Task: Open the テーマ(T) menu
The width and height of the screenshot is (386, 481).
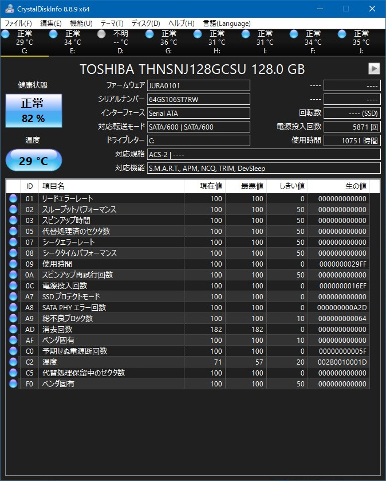Action: [112, 24]
